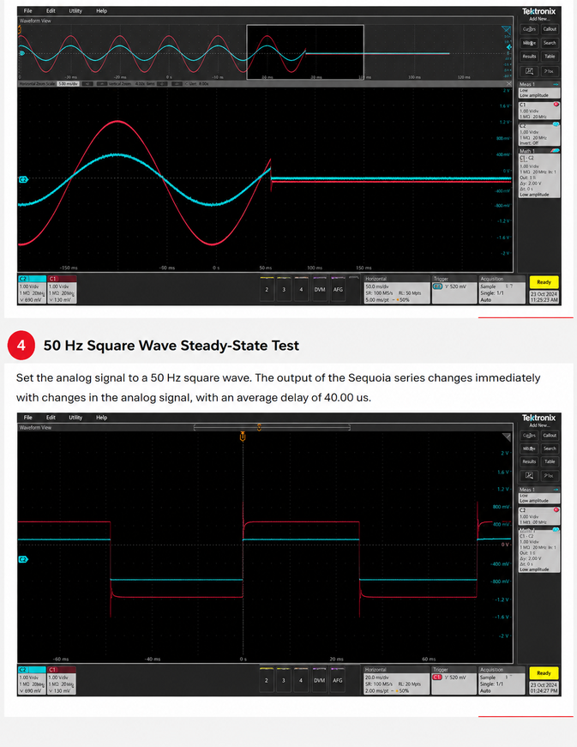Open Utility menu in upper oscilloscope
This screenshot has height=747, width=577.
(75, 10)
